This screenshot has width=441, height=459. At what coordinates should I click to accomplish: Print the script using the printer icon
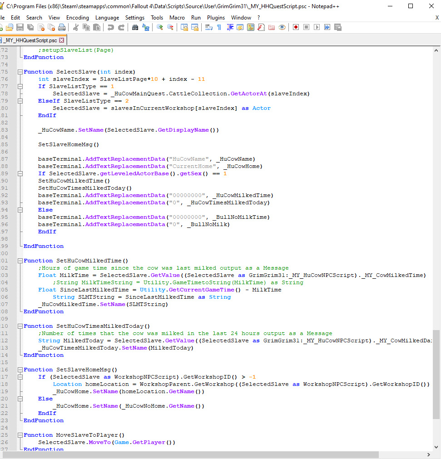(x=62, y=28)
